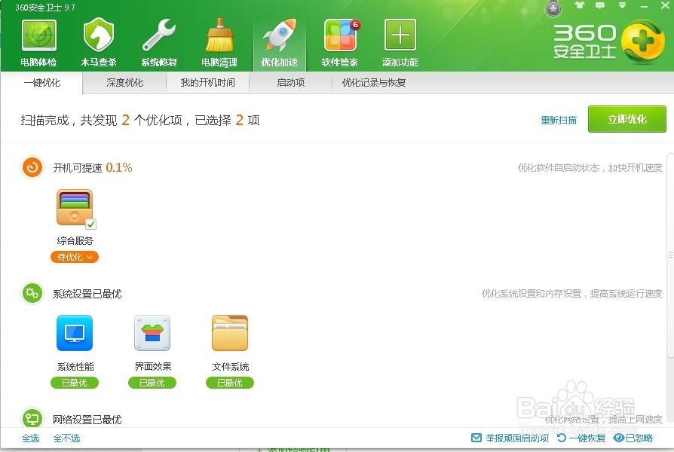
Task: Click 添加功能 plus icon
Action: (x=400, y=35)
